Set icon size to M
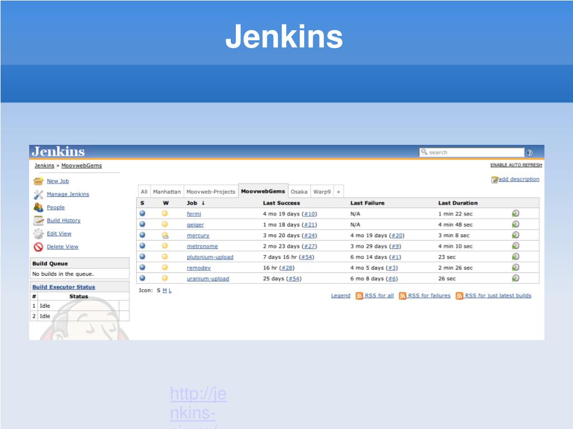 pyautogui.click(x=165, y=290)
